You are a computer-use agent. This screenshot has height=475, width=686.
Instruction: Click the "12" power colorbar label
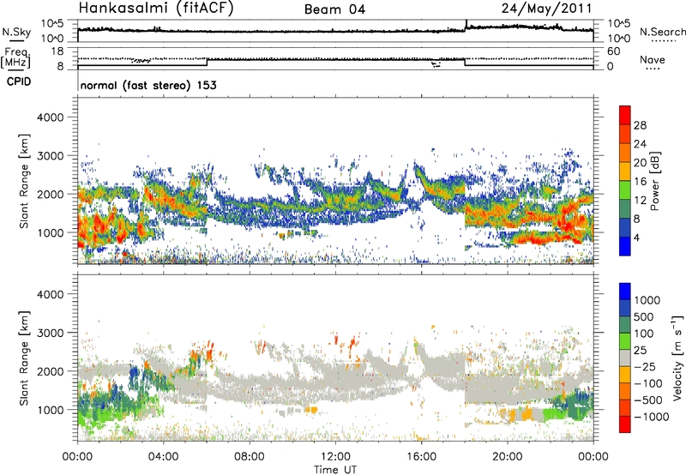(640, 201)
